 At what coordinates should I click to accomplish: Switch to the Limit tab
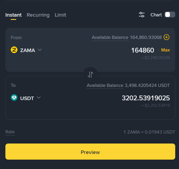[60, 15]
